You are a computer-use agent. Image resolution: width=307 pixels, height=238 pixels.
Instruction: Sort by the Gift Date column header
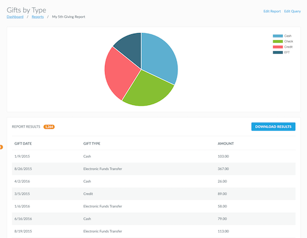pyautogui.click(x=23, y=144)
